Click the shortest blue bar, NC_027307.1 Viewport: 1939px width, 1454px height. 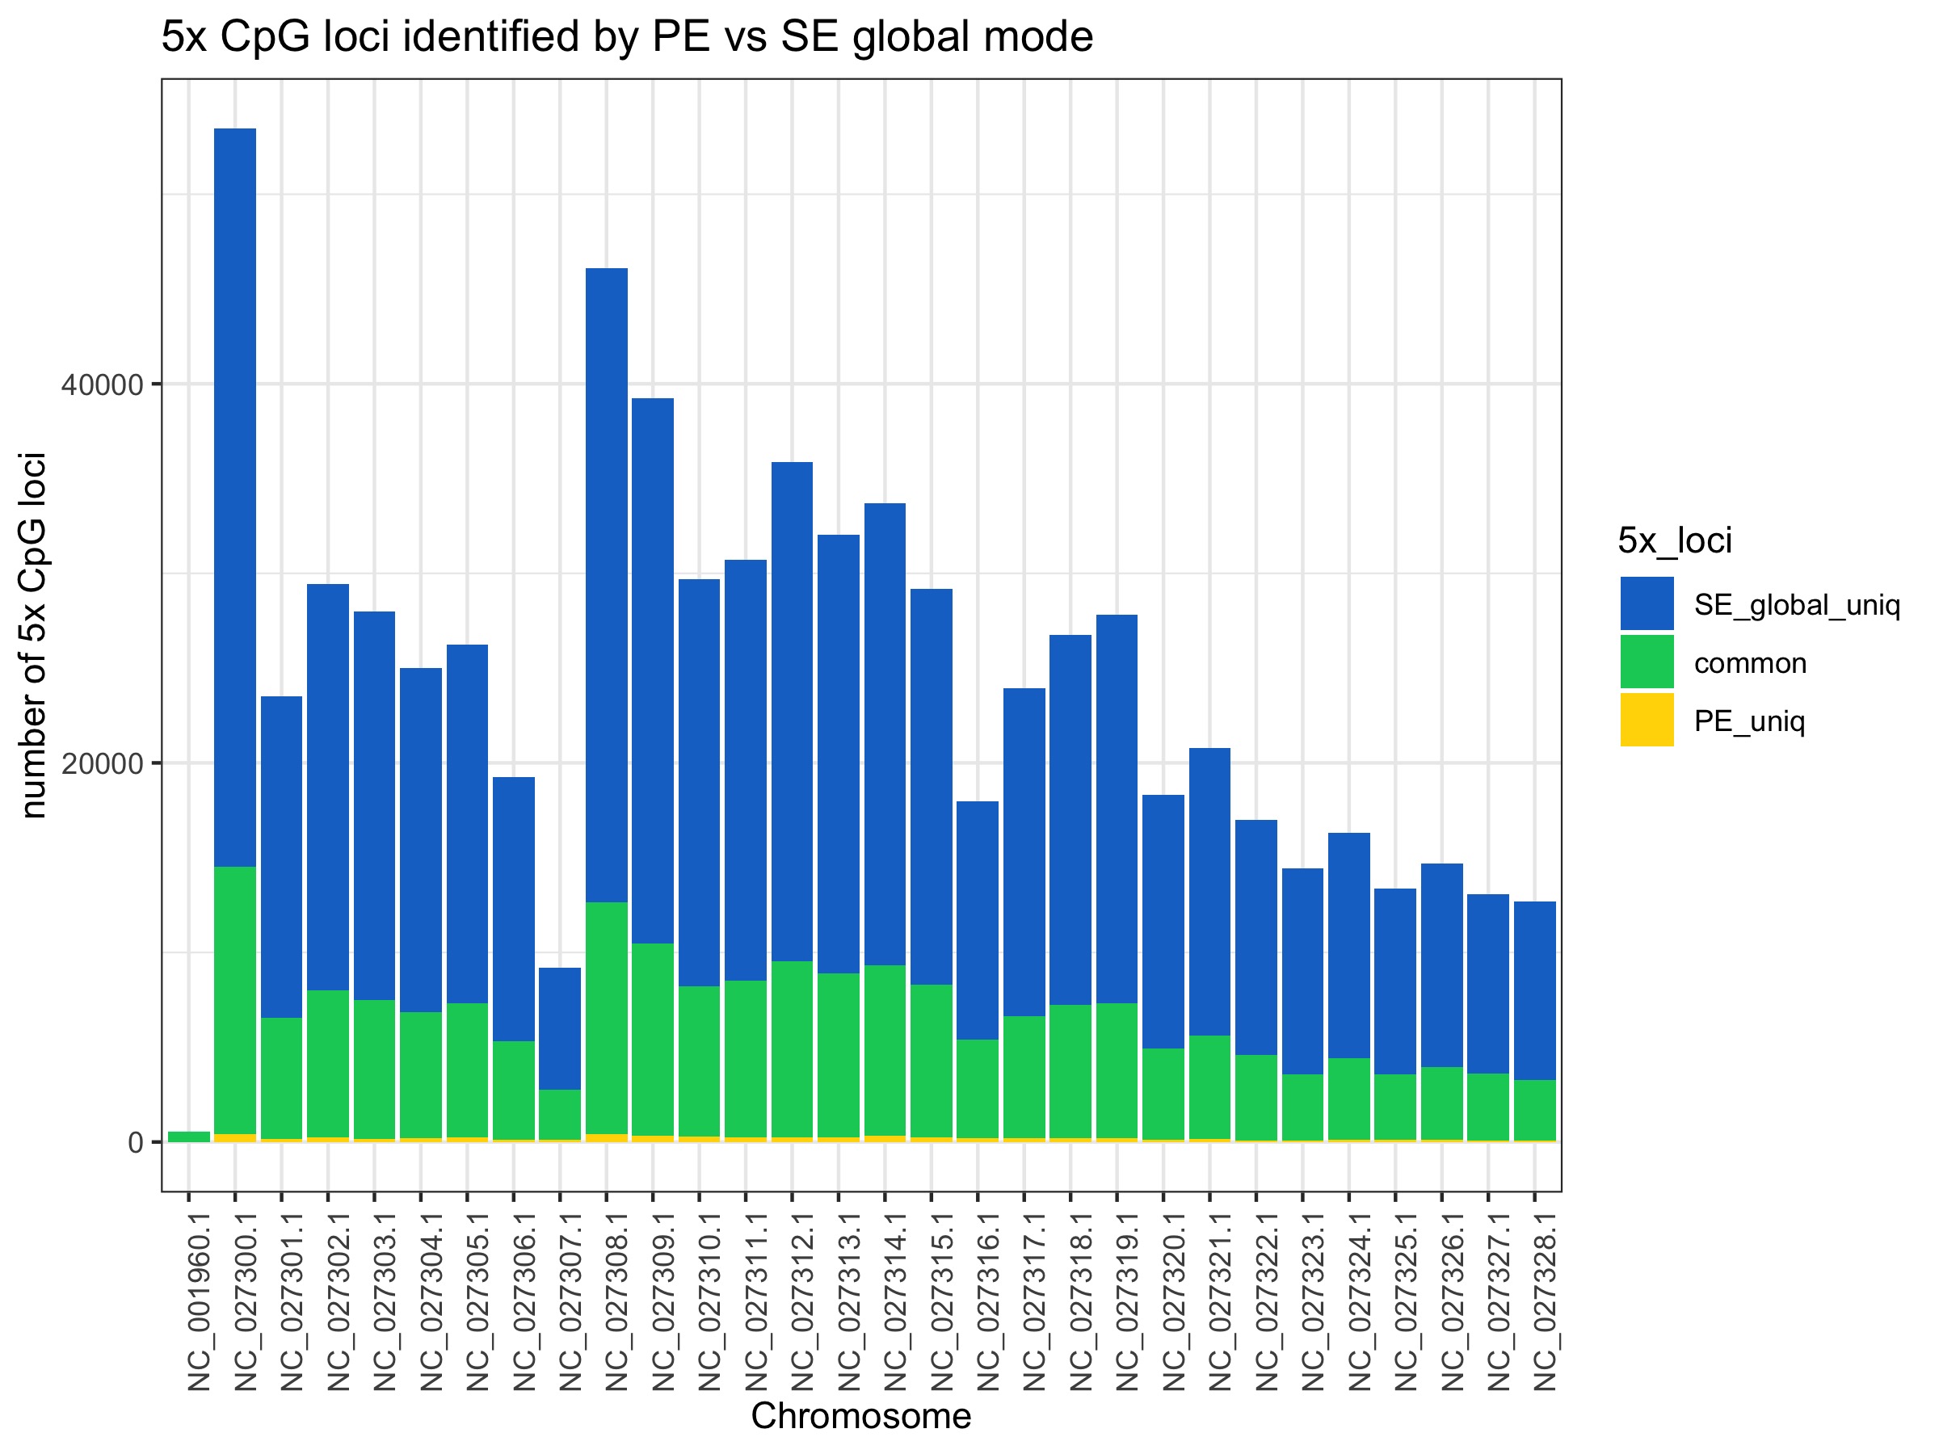[560, 1027]
